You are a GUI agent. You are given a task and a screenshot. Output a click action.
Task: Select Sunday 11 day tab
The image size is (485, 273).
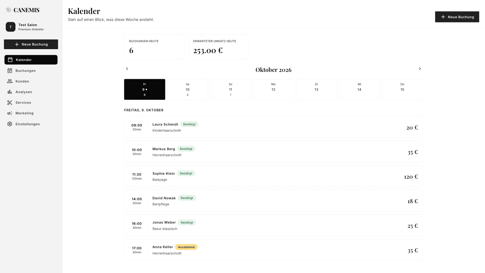click(231, 89)
